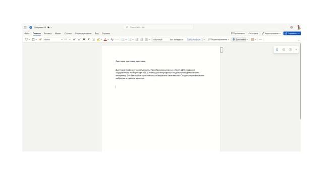Click the Word logo icon
The image size is (323, 182).
[x=30, y=27]
